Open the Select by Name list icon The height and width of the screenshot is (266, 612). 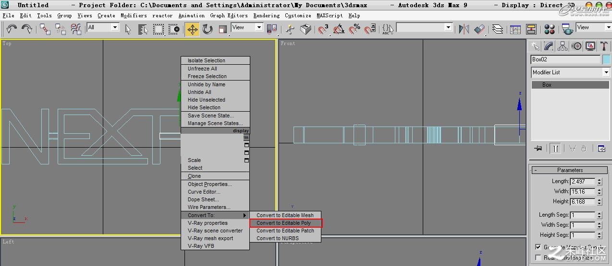tap(143, 29)
